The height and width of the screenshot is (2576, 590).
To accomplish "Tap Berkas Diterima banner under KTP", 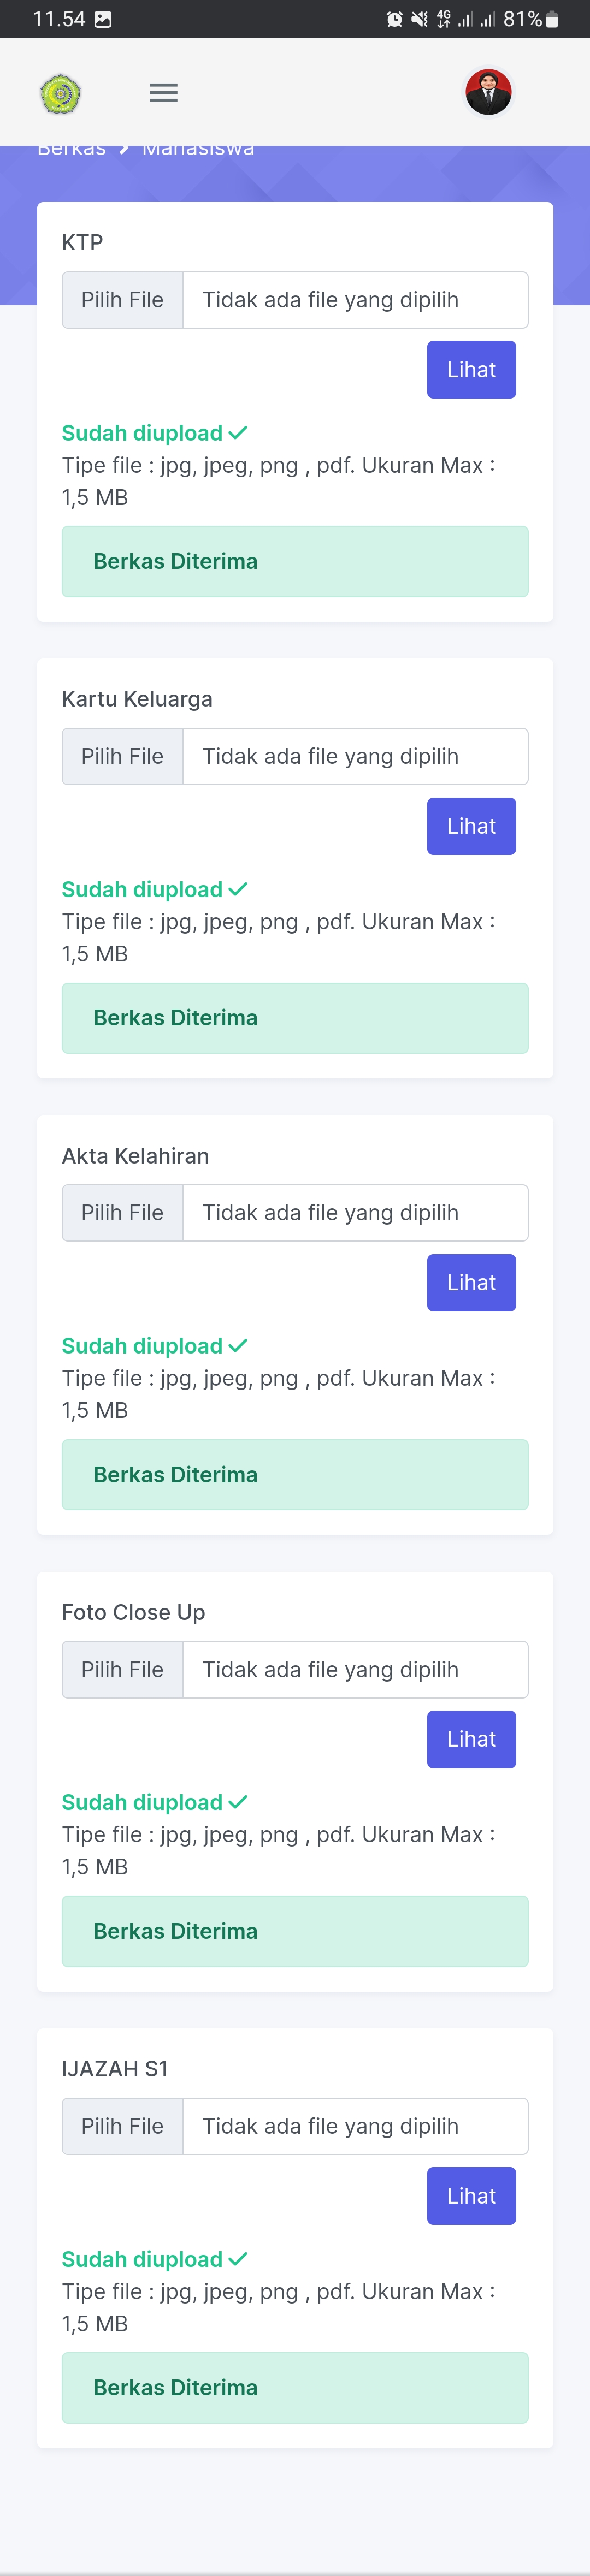I will [x=295, y=561].
